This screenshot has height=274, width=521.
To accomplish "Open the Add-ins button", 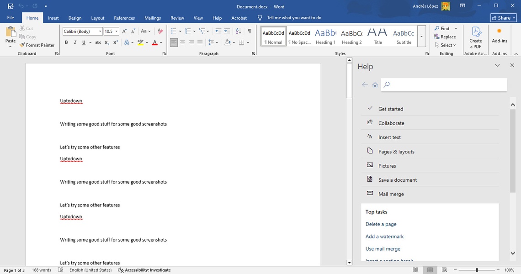I will [x=499, y=36].
